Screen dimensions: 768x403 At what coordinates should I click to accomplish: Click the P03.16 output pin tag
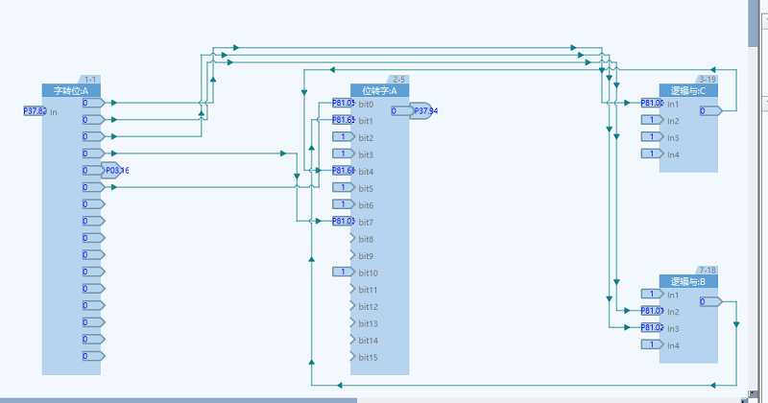coord(115,171)
